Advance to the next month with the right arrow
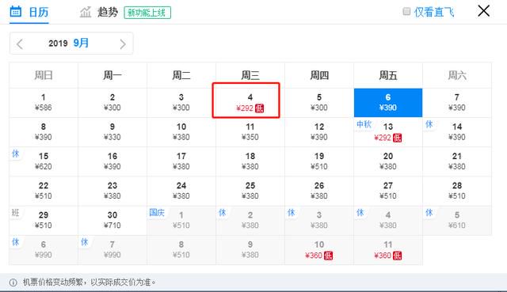 tap(123, 44)
